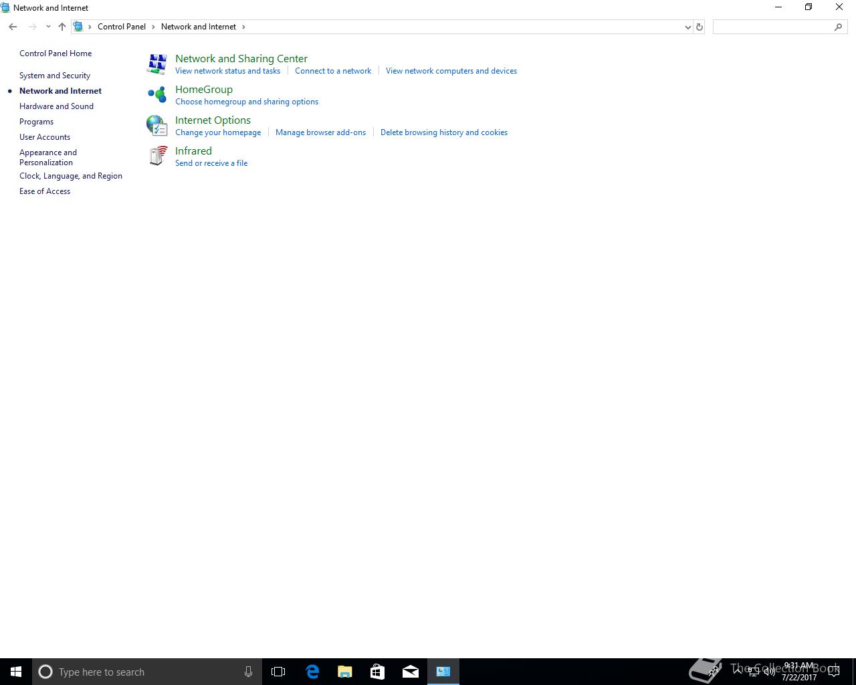This screenshot has width=856, height=685.
Task: Expand chevron after Control Panel breadcrumb
Action: pyautogui.click(x=153, y=27)
